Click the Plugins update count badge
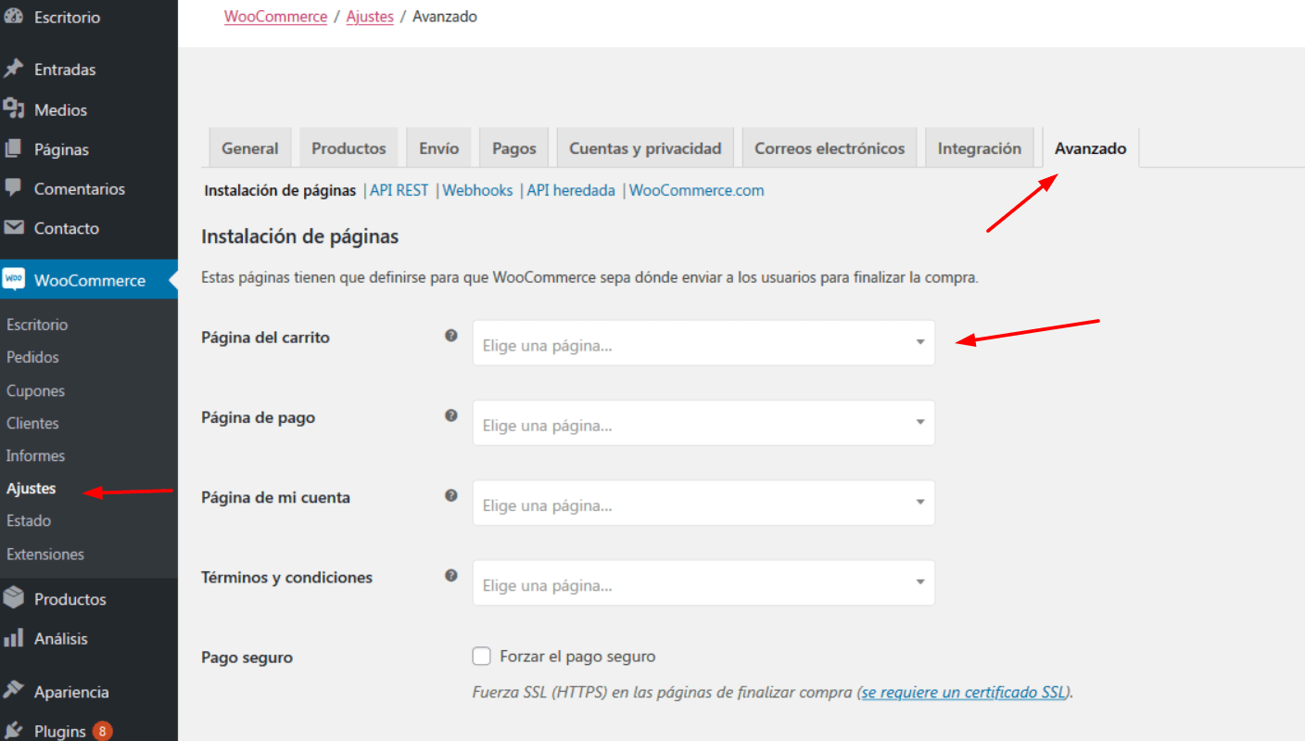 pos(102,731)
